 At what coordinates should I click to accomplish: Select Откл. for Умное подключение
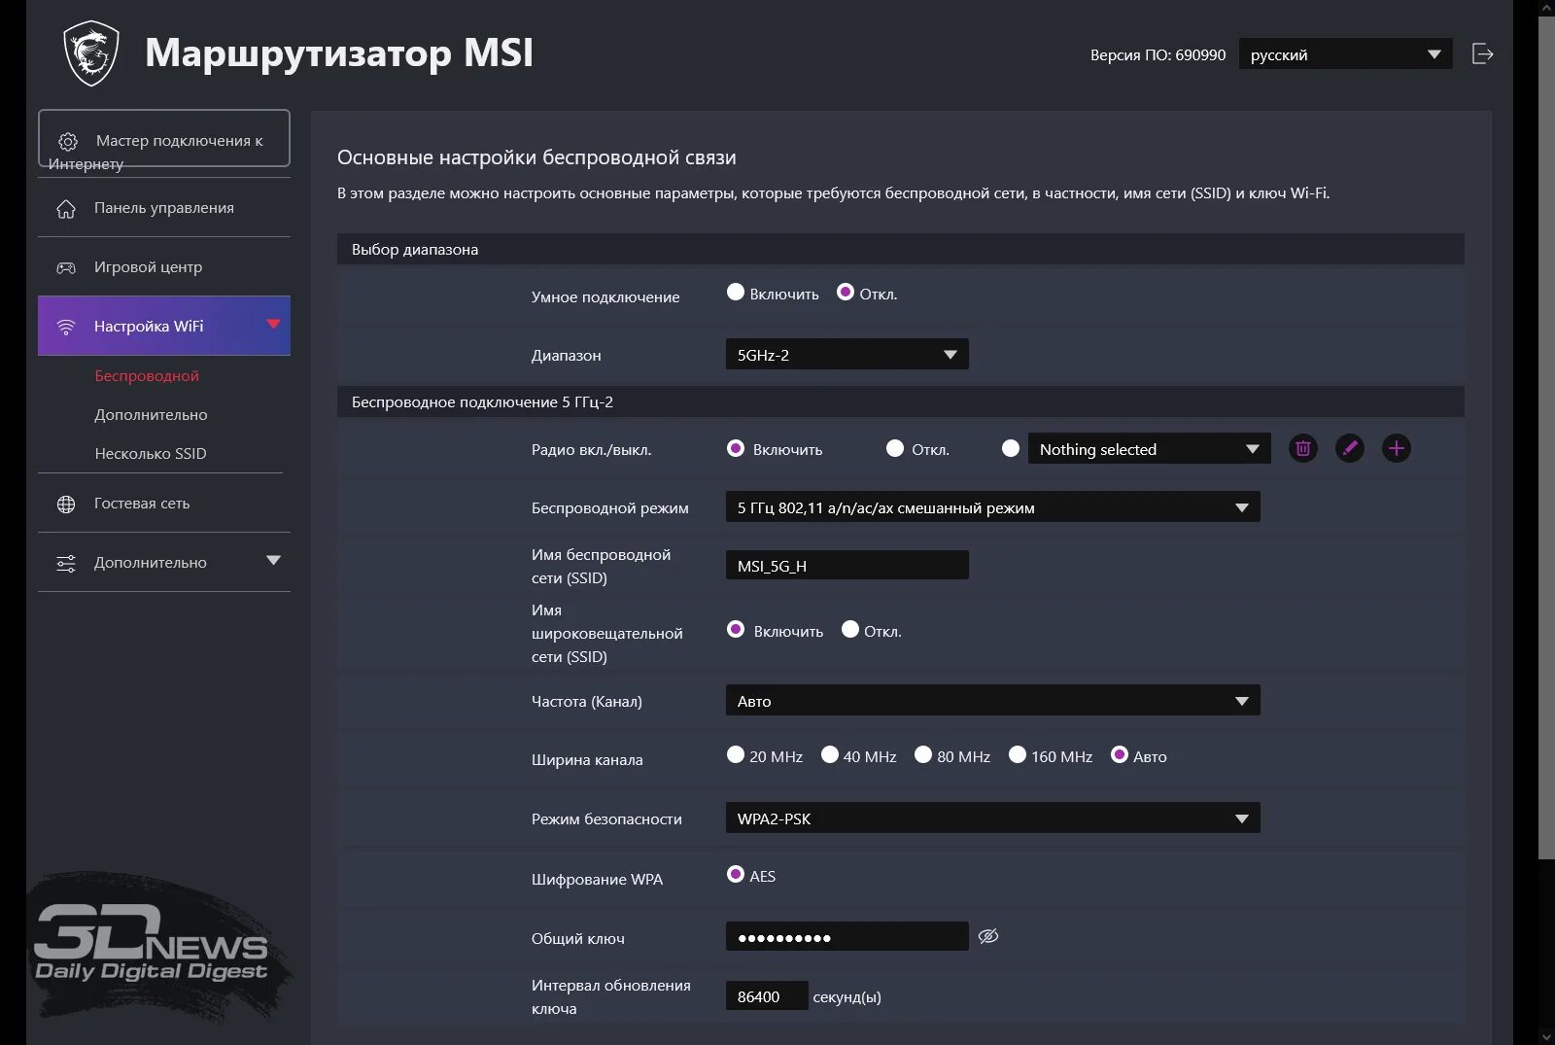pos(846,292)
